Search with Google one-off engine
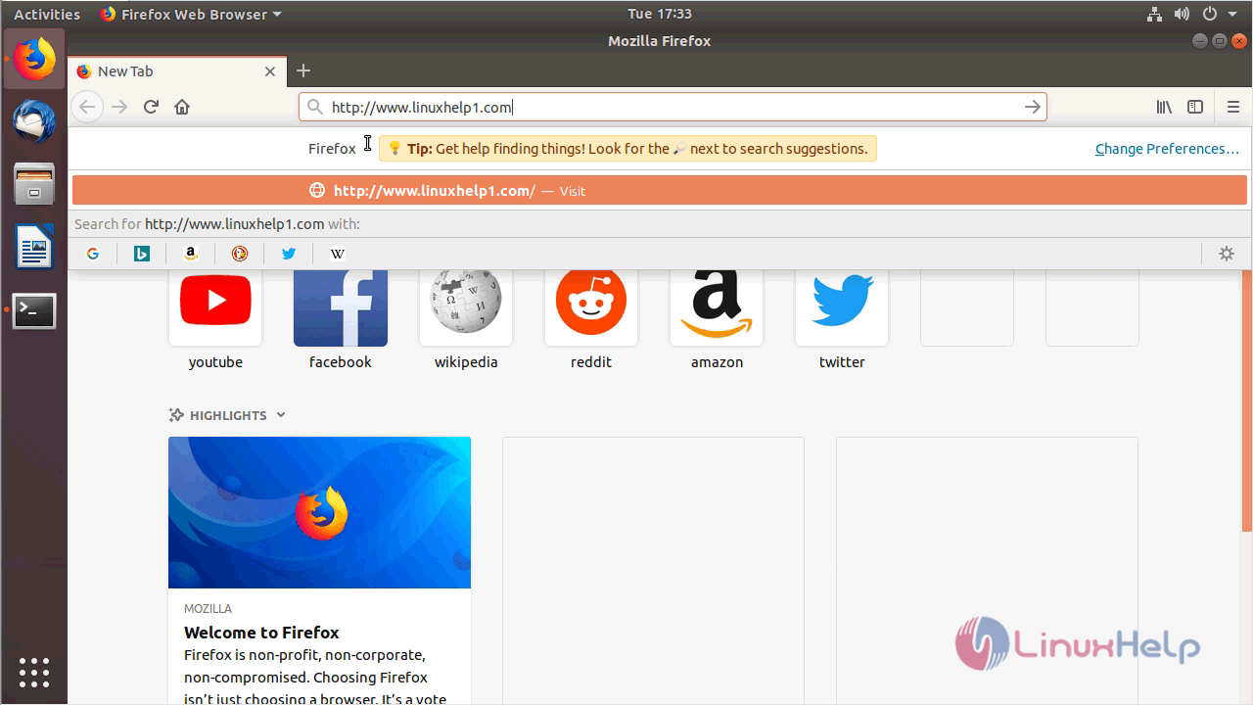This screenshot has width=1253, height=705. (x=93, y=254)
